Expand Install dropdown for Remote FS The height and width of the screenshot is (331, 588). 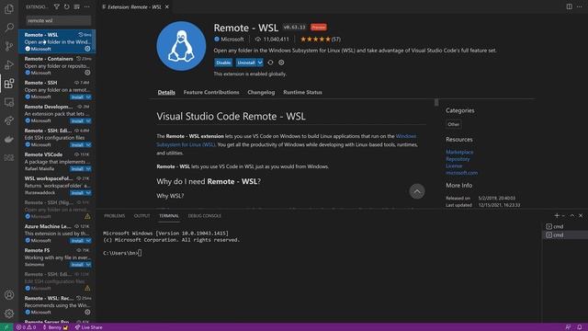coord(88,265)
